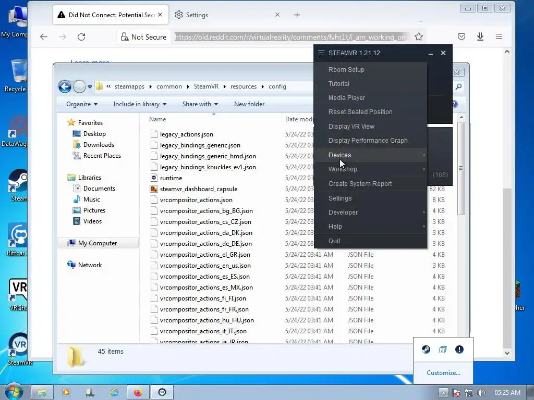Click Firefox reload page icon
This screenshot has height=400, width=534.
(x=81, y=37)
